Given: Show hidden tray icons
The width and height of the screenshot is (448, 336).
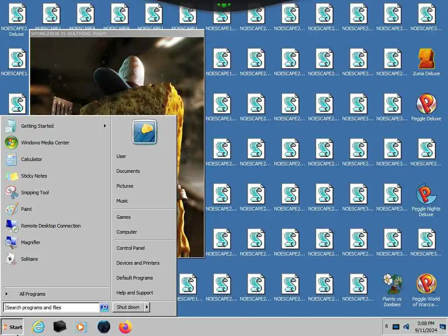Looking at the screenshot, I should click(386, 326).
